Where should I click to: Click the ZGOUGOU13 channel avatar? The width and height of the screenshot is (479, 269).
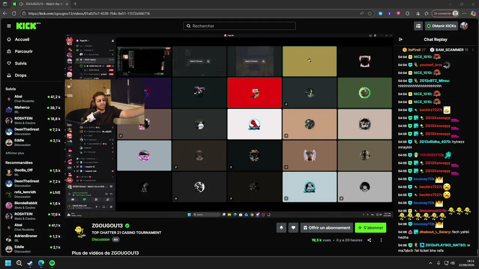[x=80, y=231]
